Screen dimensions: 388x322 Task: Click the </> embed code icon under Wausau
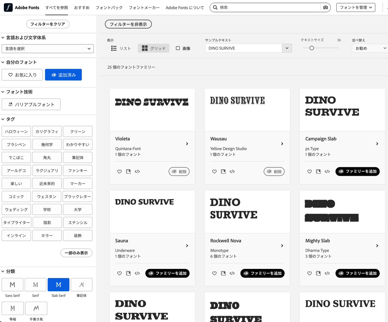tap(232, 172)
